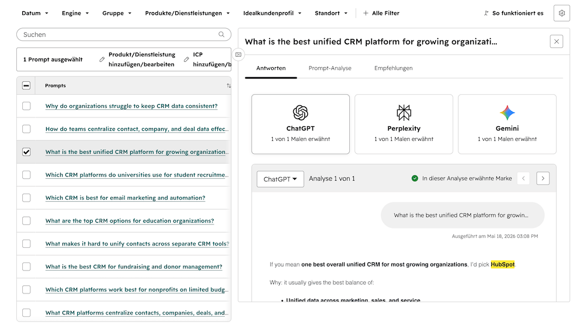Open the Datum filter dropdown

(35, 13)
